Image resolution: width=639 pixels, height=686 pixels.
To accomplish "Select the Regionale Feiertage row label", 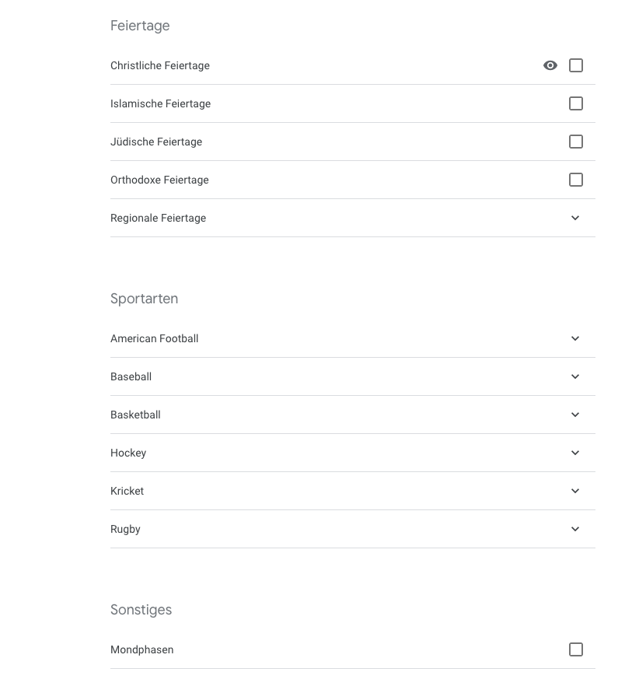I will click(158, 219).
